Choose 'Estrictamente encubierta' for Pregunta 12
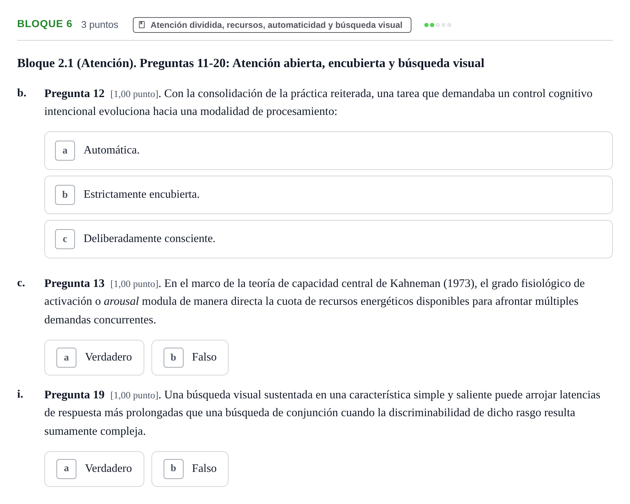The height and width of the screenshot is (504, 630). coord(328,195)
